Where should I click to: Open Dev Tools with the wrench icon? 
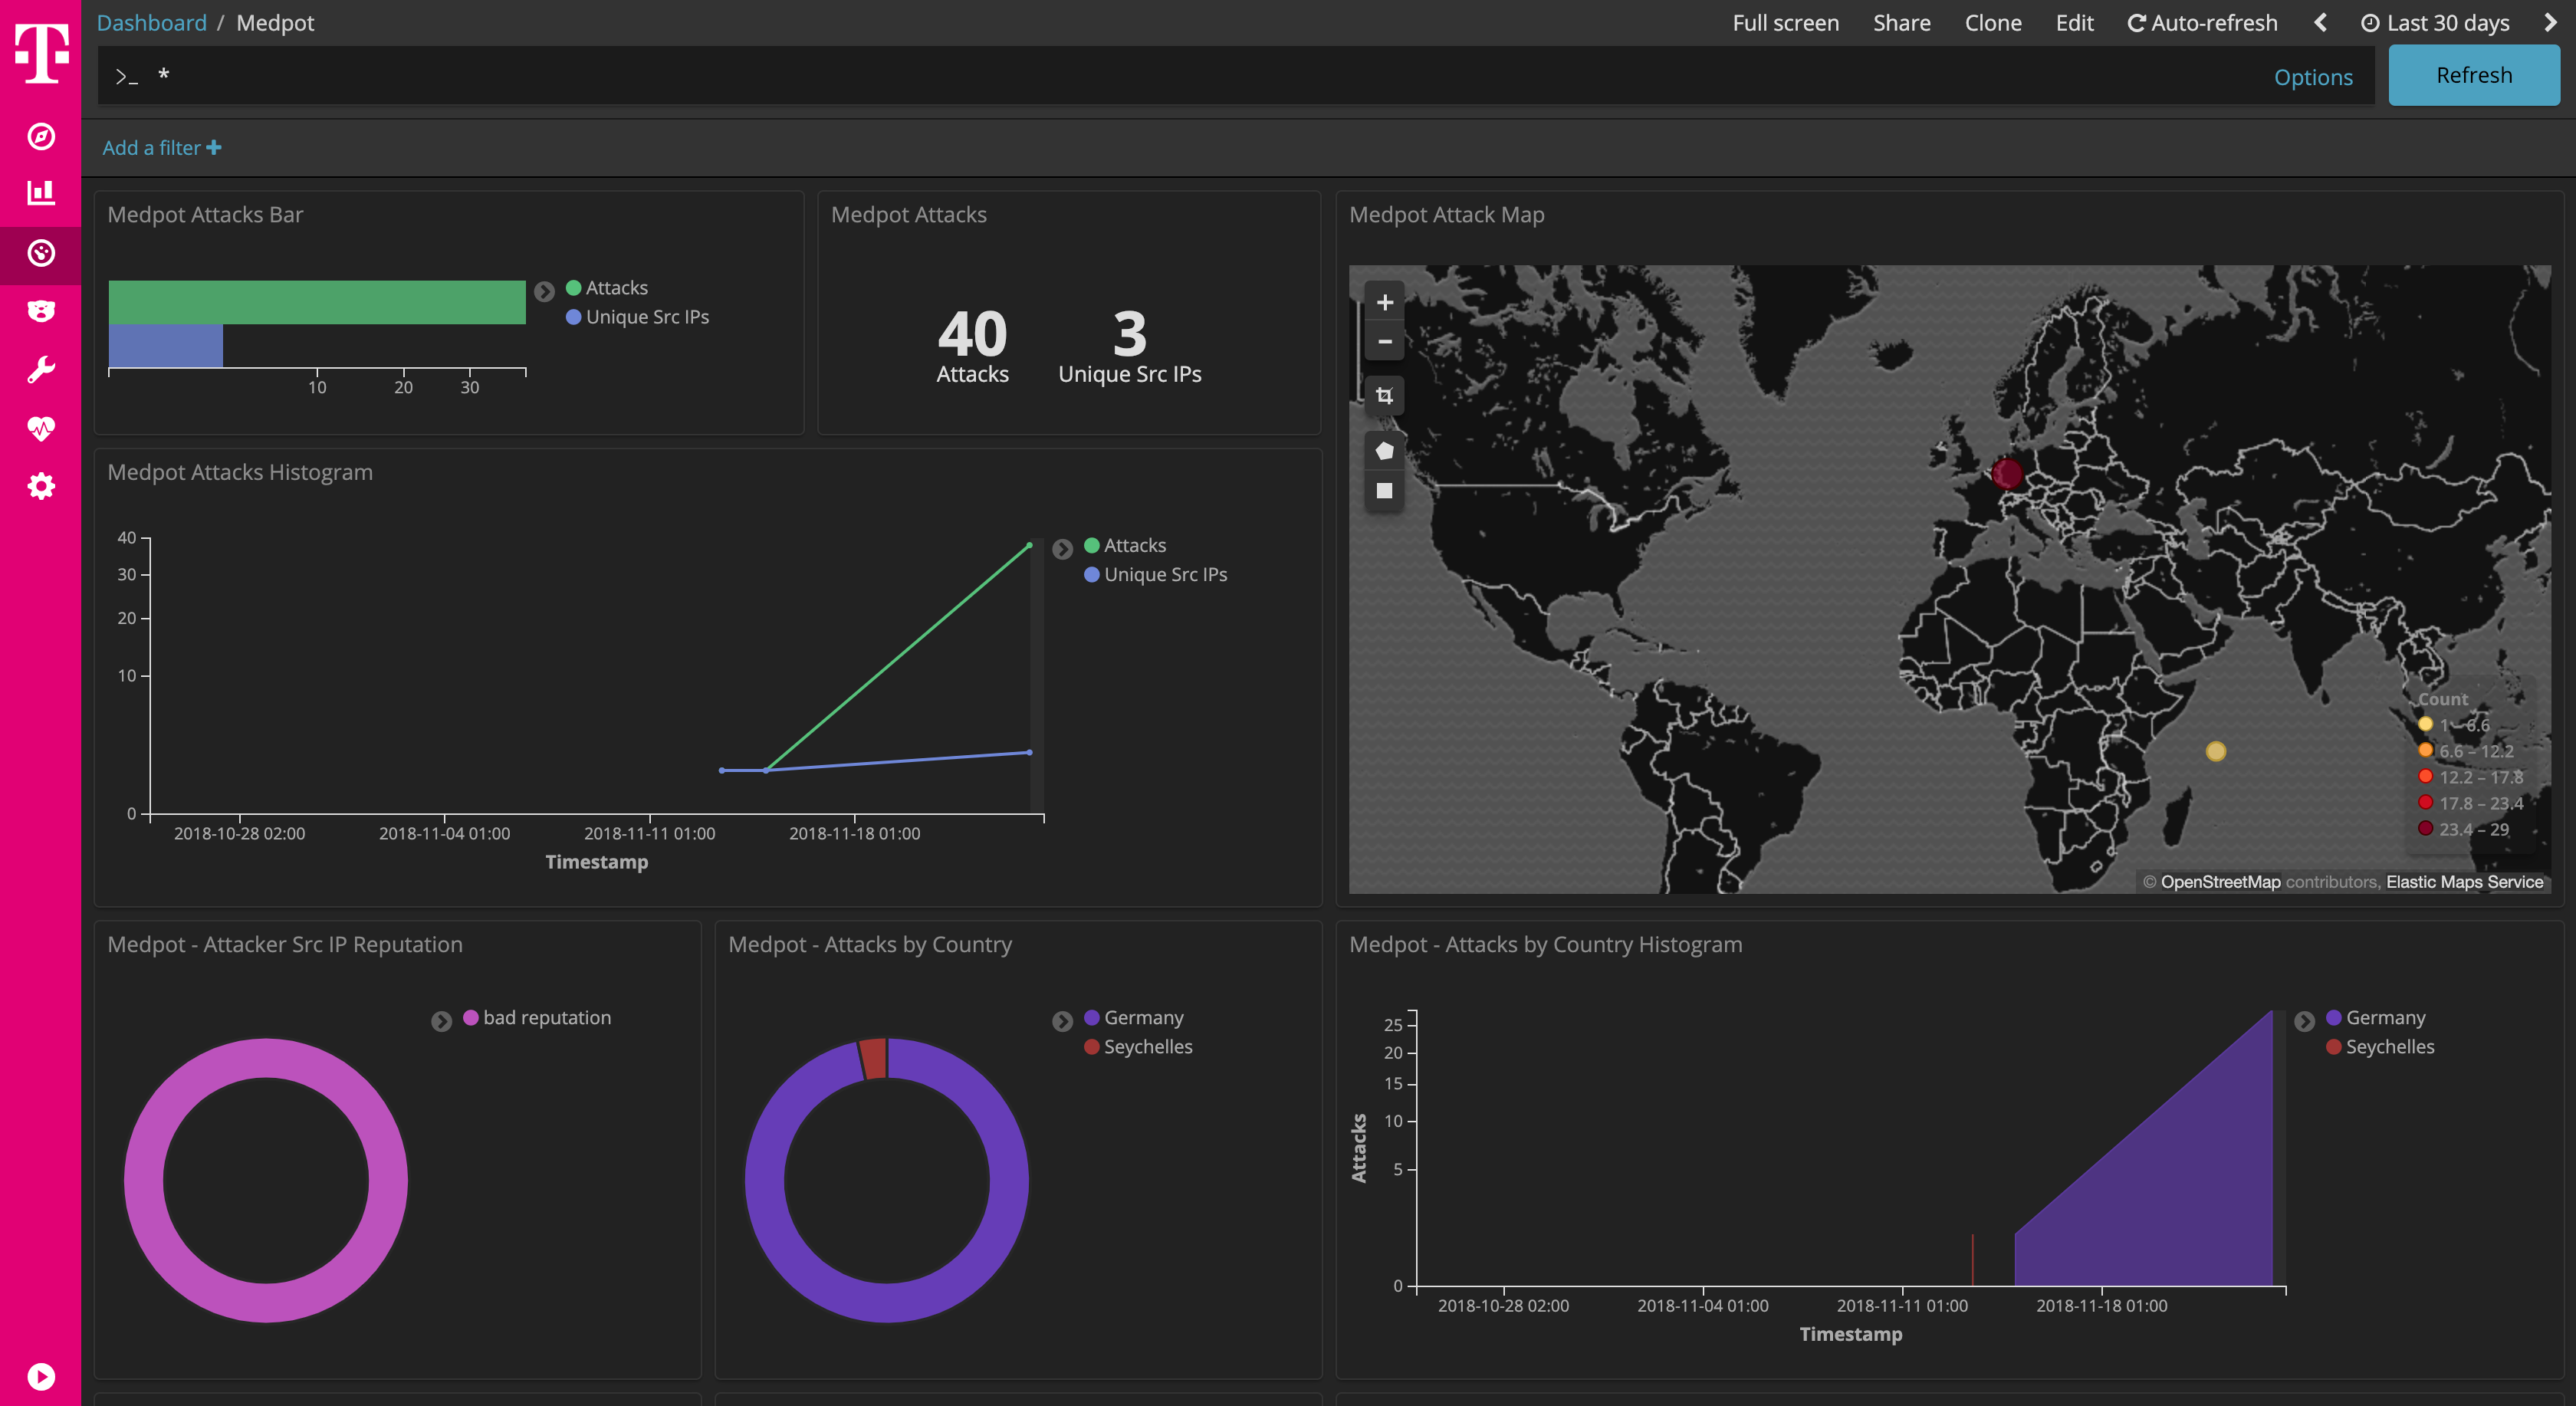click(40, 368)
